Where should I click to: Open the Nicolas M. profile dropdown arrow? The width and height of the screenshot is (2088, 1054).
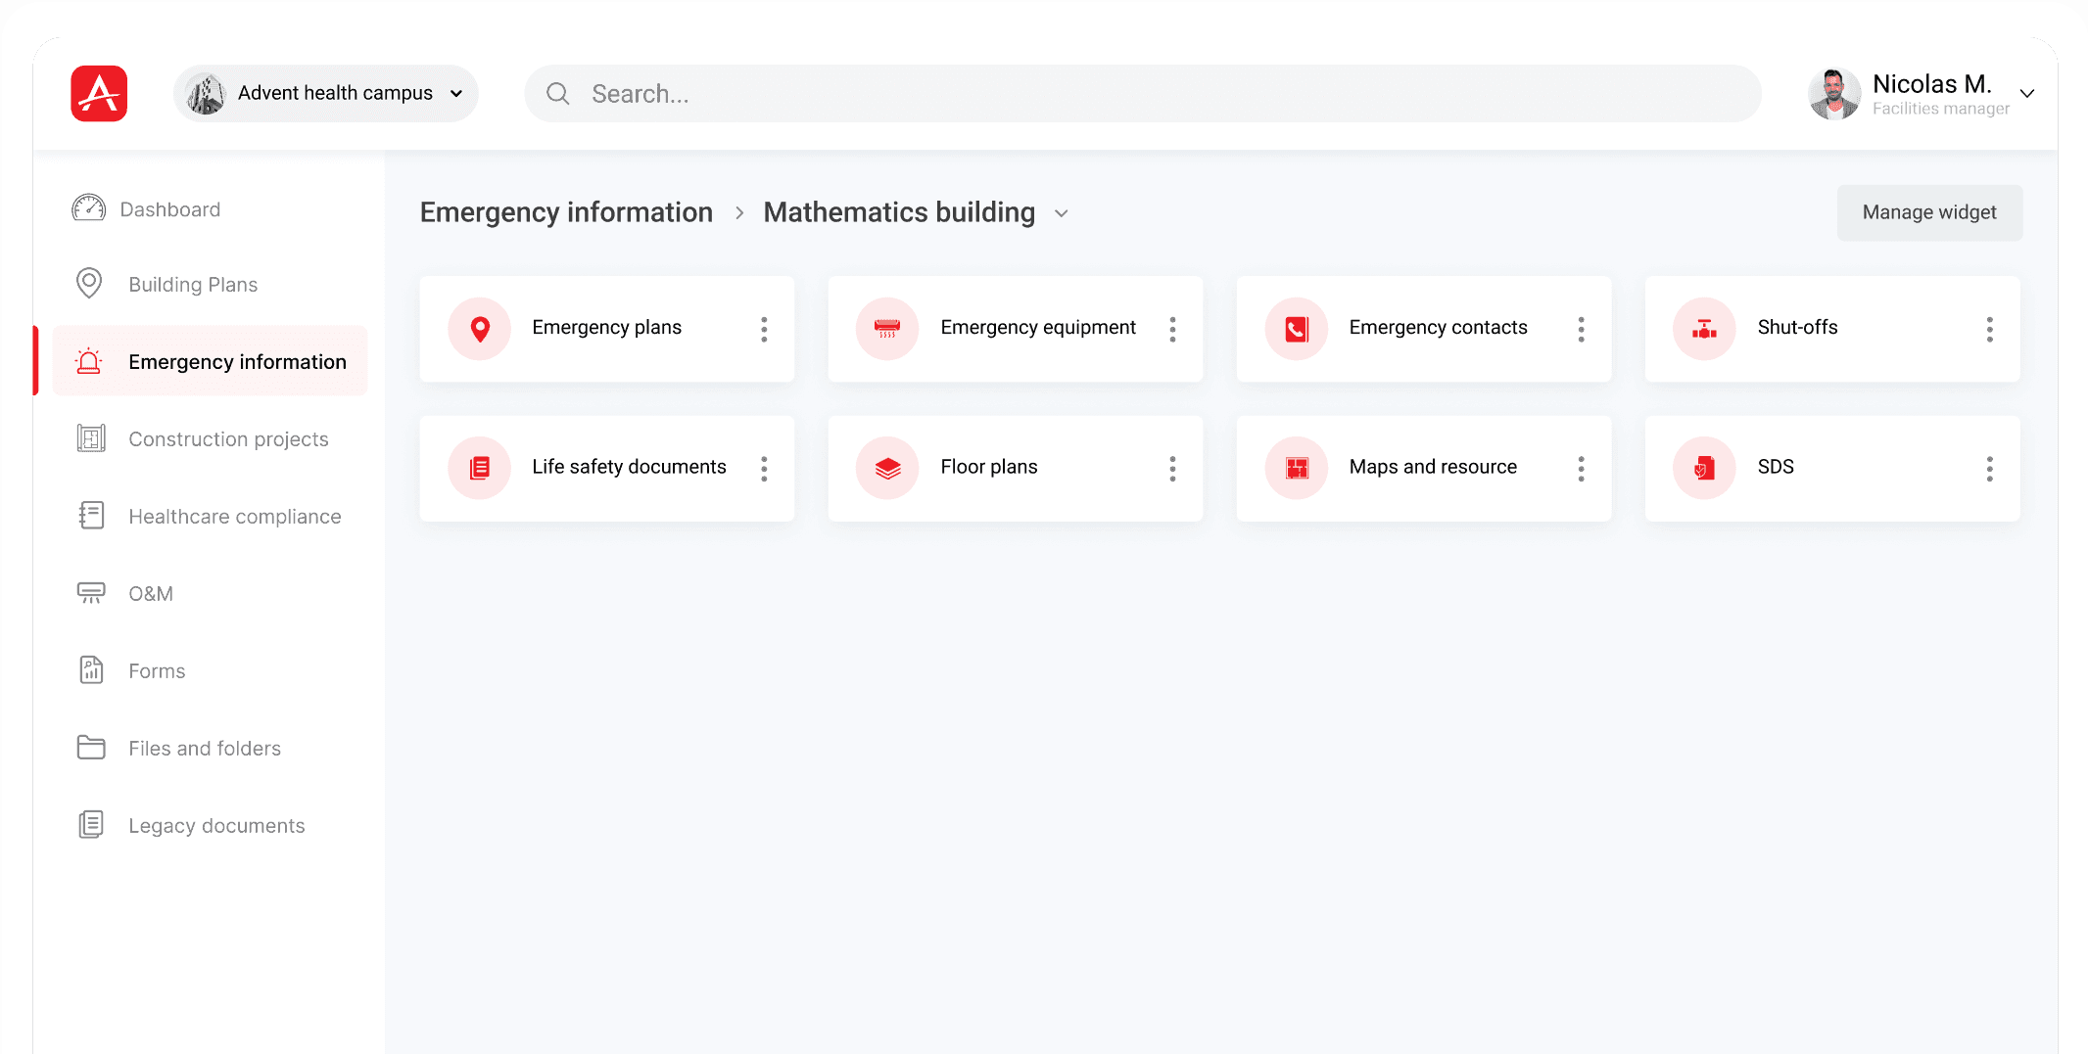pyautogui.click(x=2027, y=94)
